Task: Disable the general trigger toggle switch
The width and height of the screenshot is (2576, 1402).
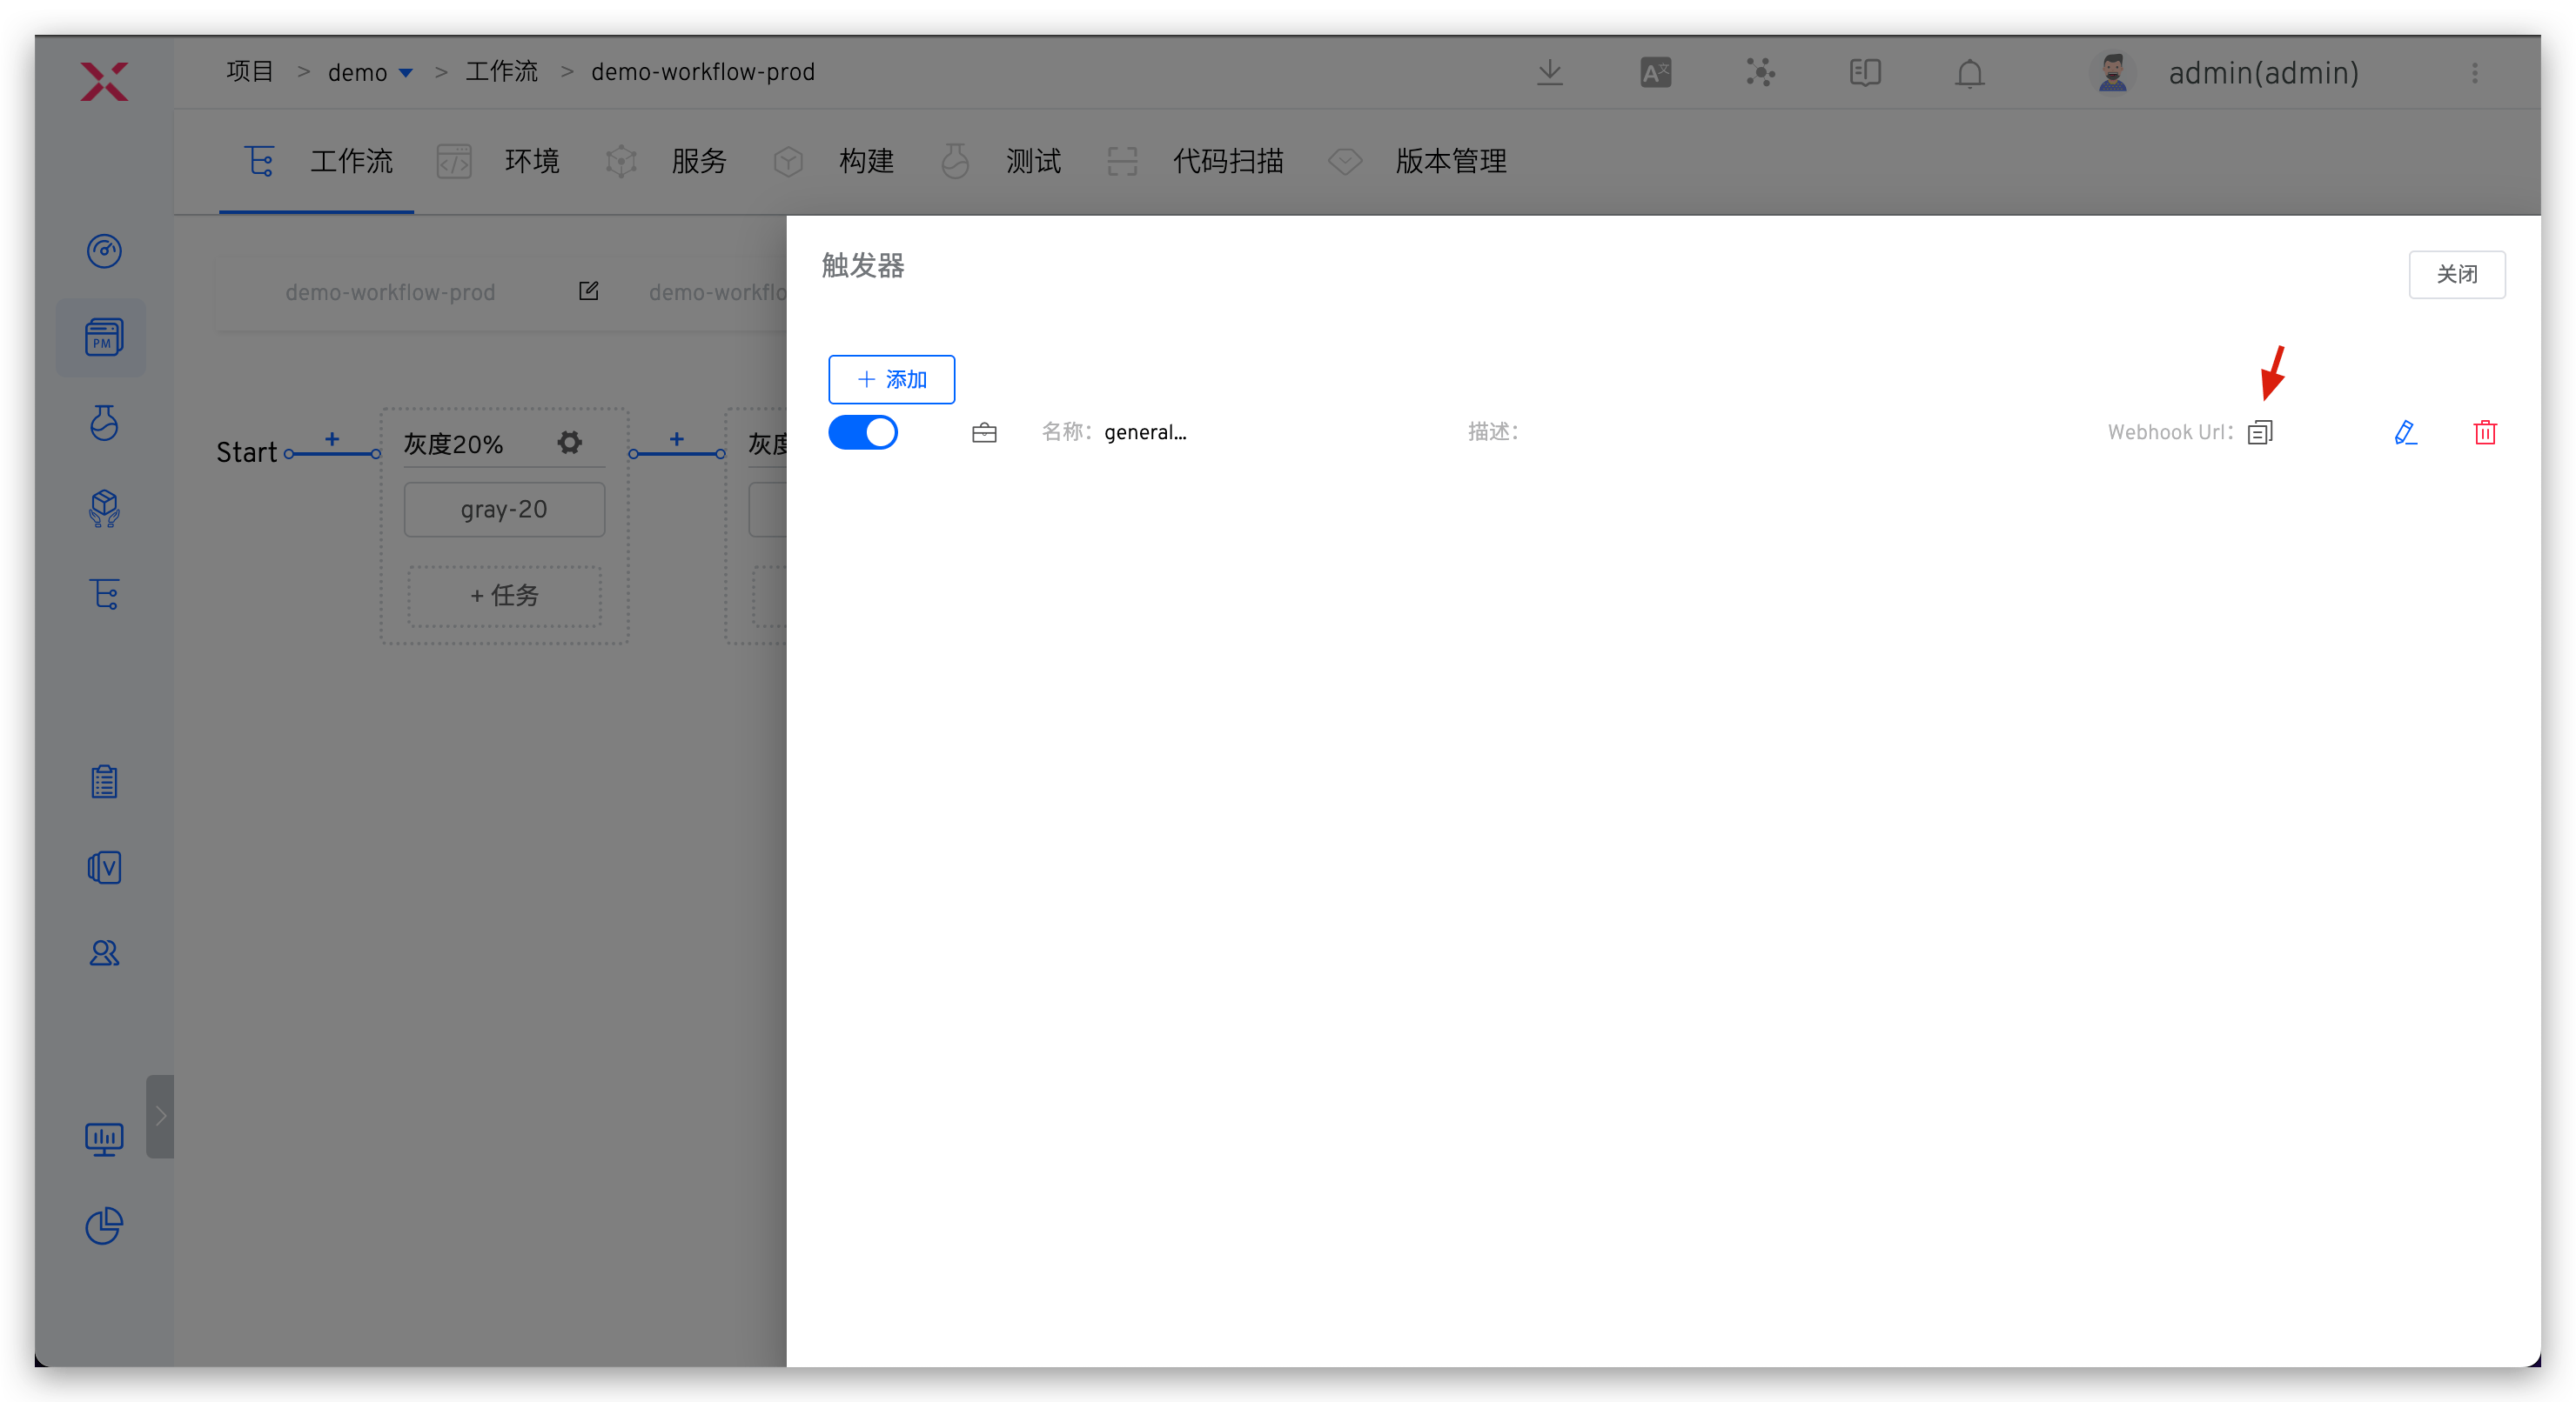Action: (863, 433)
